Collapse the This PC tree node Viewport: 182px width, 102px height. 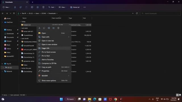click(2, 64)
